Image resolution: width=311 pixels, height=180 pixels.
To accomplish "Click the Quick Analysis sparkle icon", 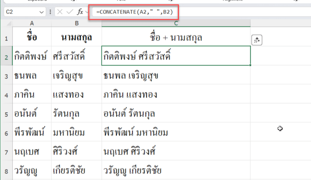I will pyautogui.click(x=257, y=40).
